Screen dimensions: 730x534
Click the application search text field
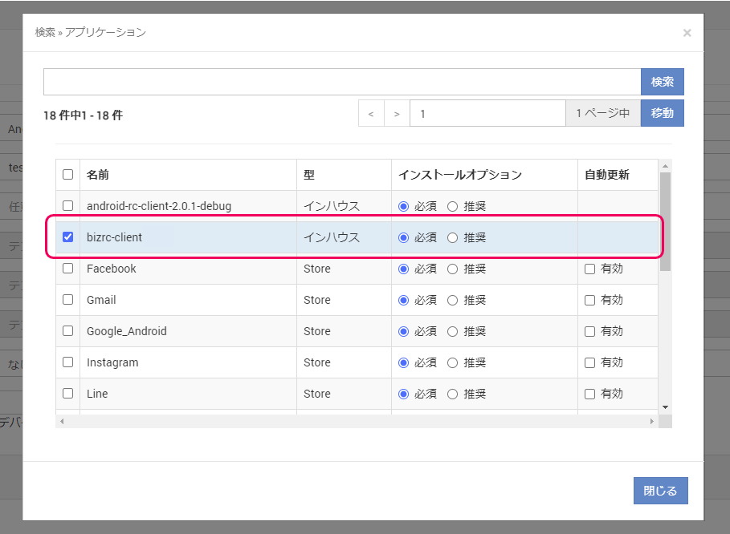point(341,82)
